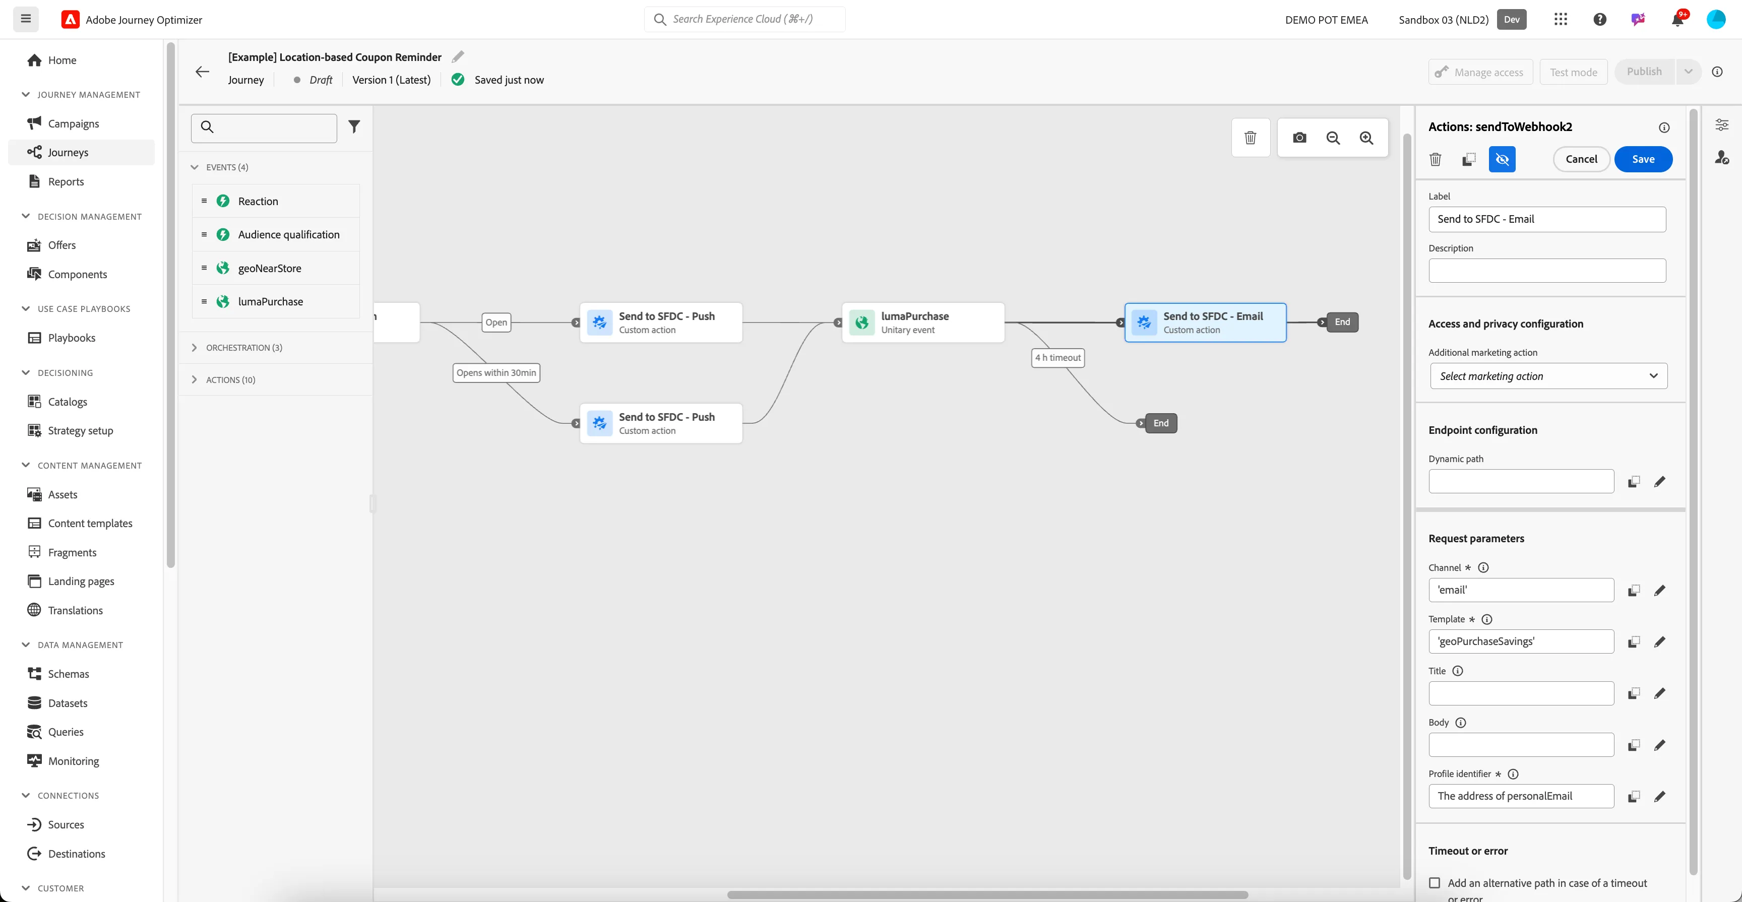1742x902 pixels.
Task: Open the Publish options dropdown arrow
Action: (1688, 72)
